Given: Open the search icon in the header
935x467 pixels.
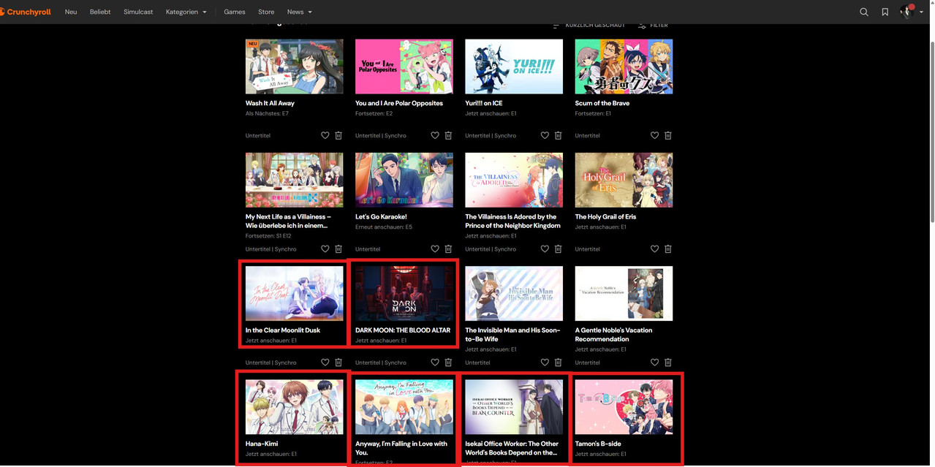Looking at the screenshot, I should [x=864, y=12].
